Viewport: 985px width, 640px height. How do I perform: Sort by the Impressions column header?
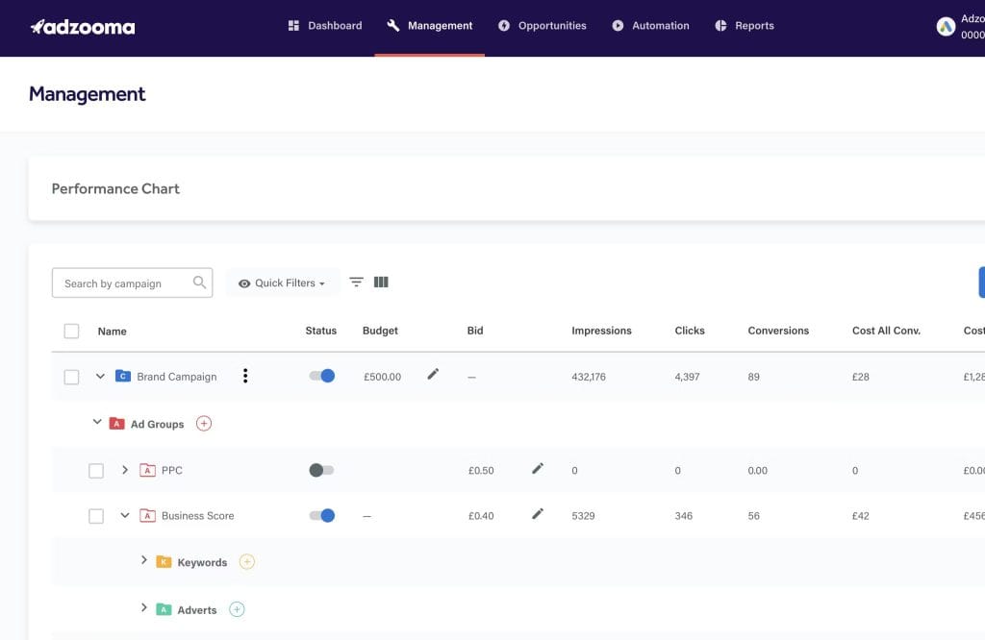pyautogui.click(x=601, y=331)
